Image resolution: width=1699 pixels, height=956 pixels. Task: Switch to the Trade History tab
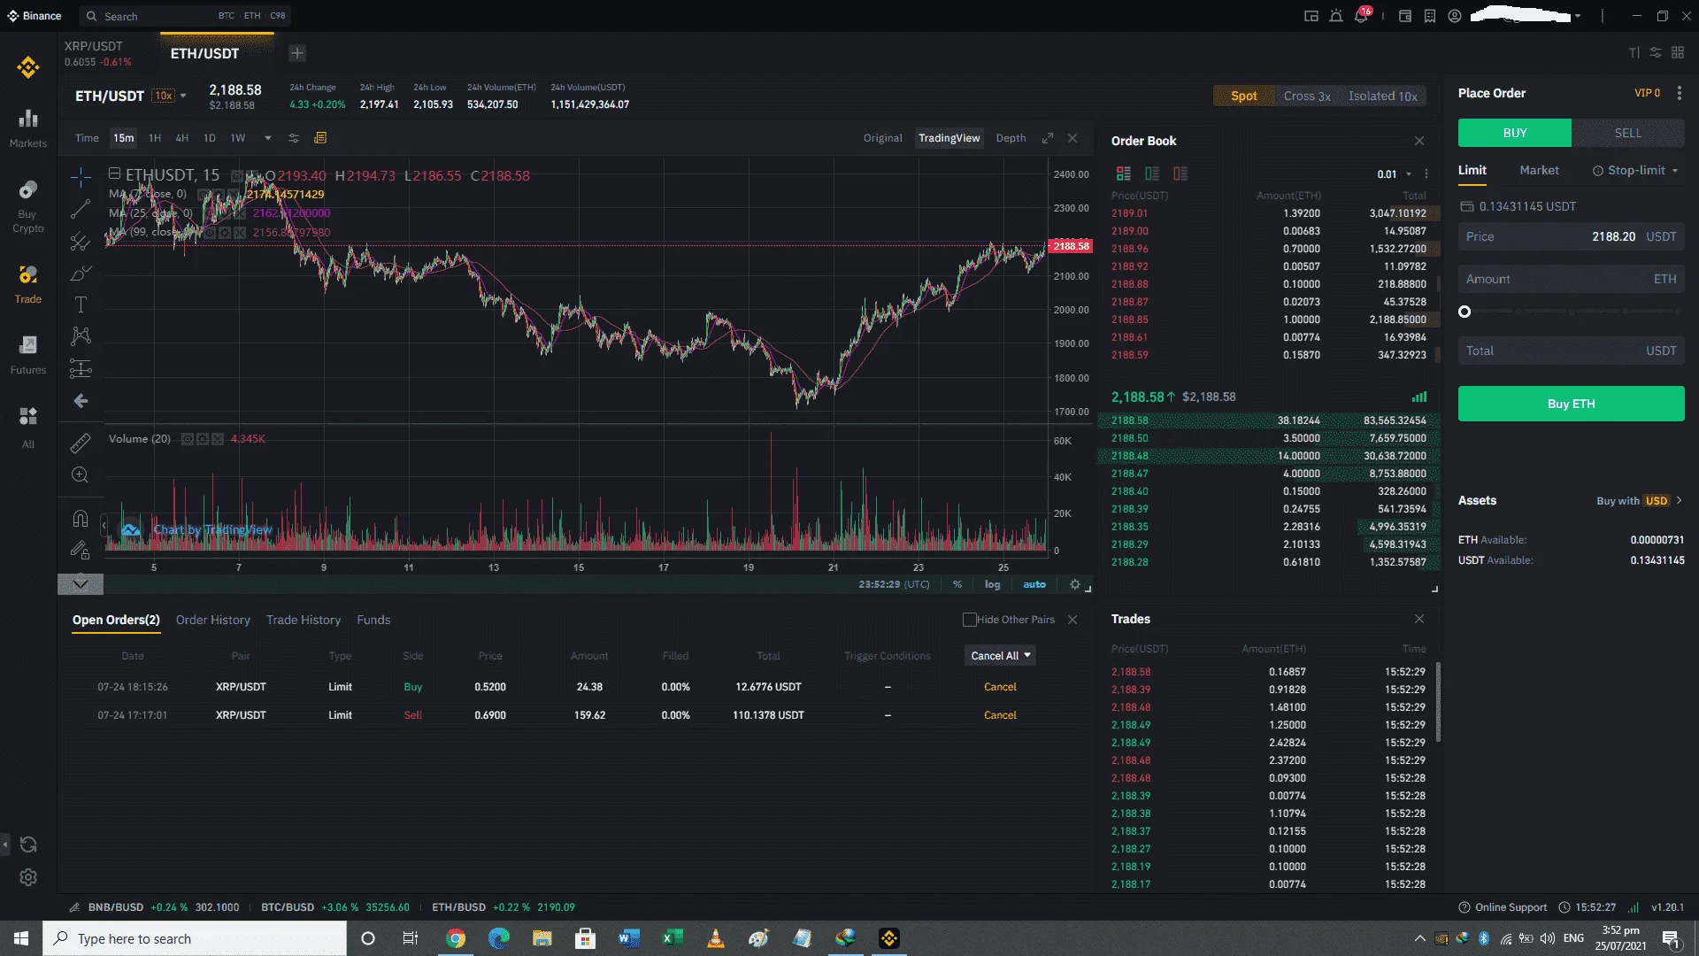tap(304, 620)
